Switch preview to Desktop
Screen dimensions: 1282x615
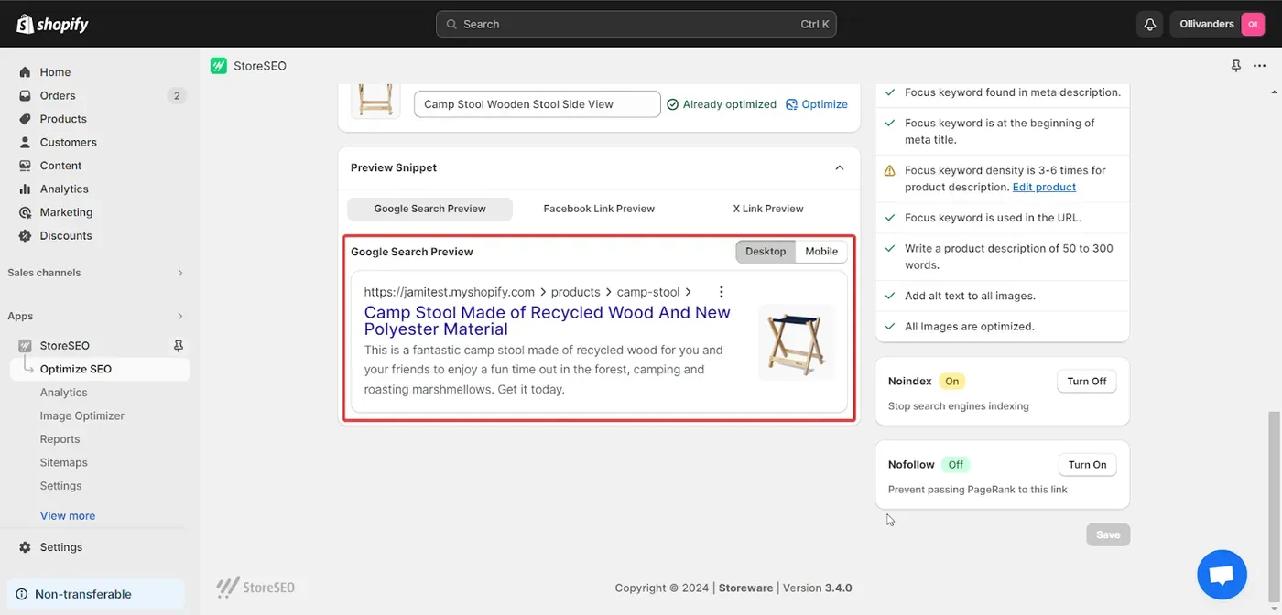766,252
